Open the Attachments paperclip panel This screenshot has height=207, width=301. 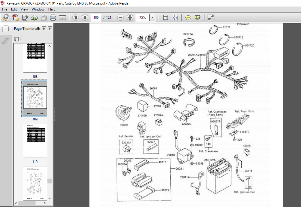6,41
